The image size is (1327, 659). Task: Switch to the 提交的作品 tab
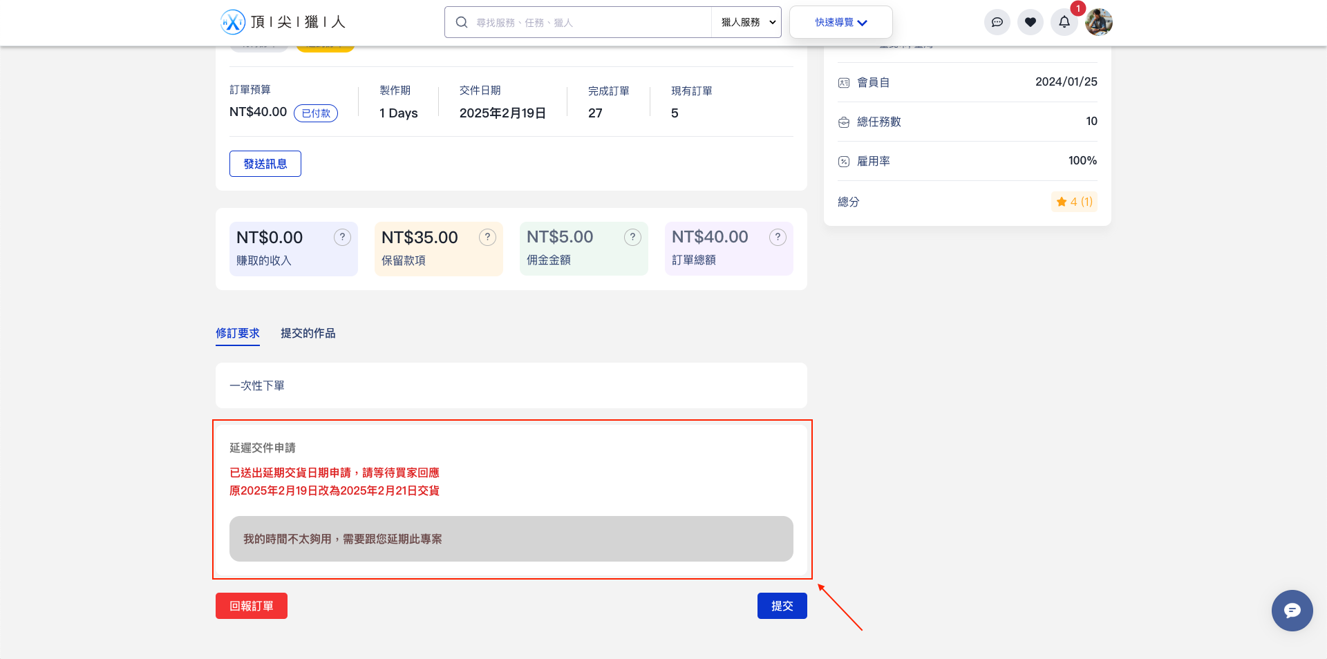point(308,333)
